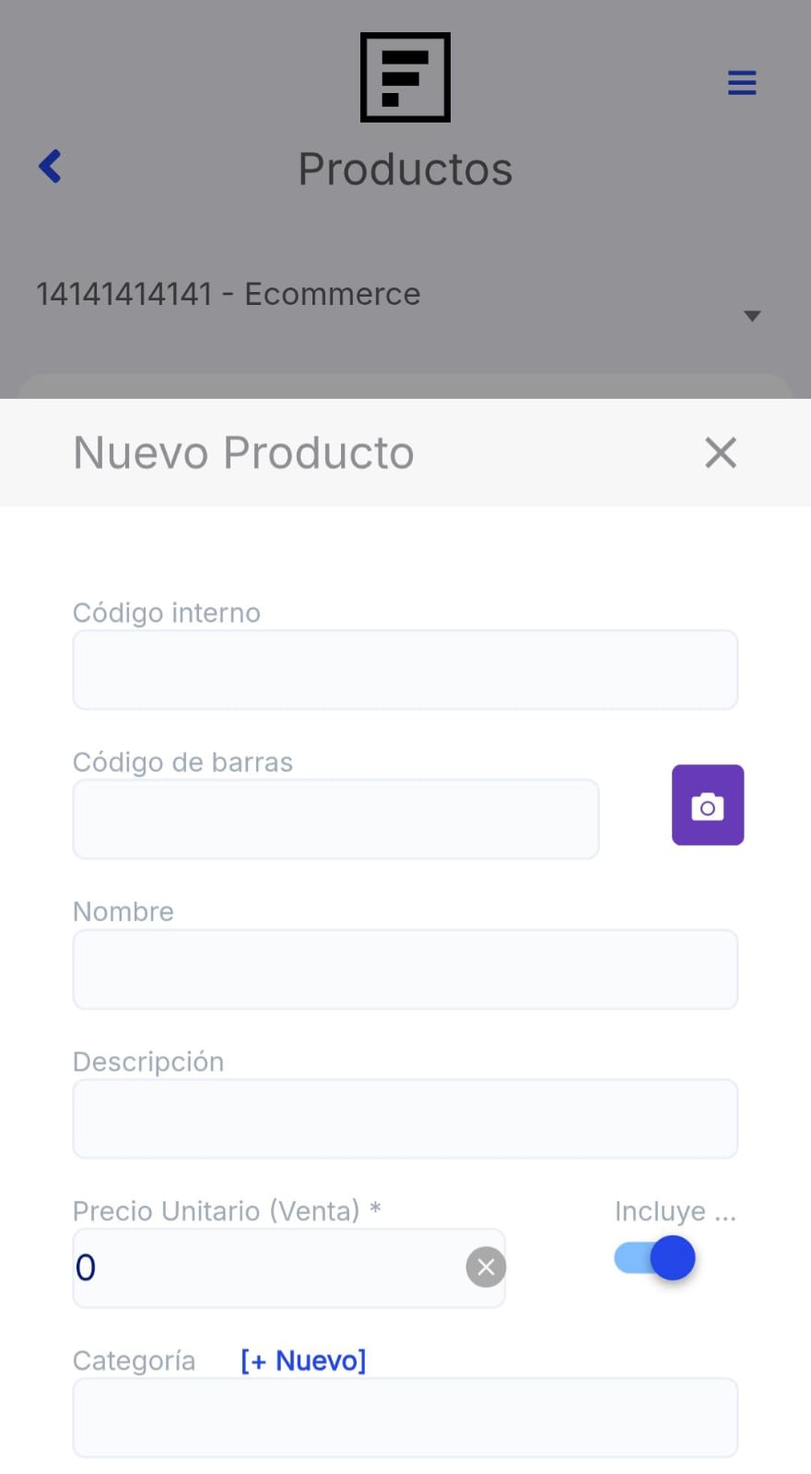Focus the Descripción input box
The height and width of the screenshot is (1474, 811).
pyautogui.click(x=405, y=1118)
